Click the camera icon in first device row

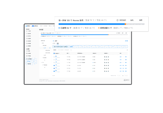[x=105, y=57]
